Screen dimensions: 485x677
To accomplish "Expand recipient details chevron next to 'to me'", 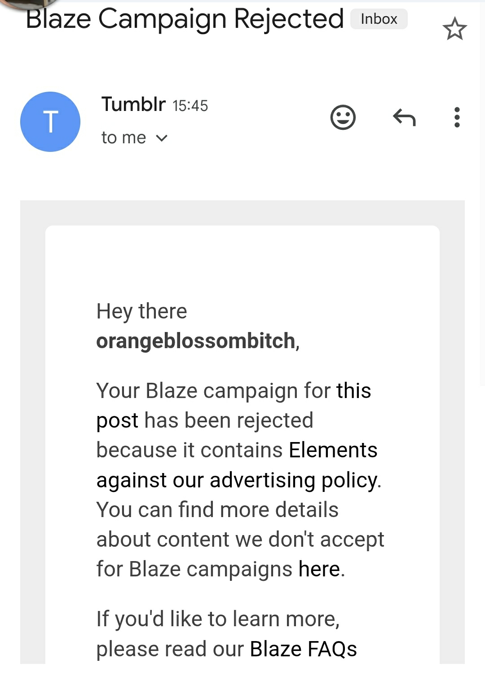I will 162,138.
